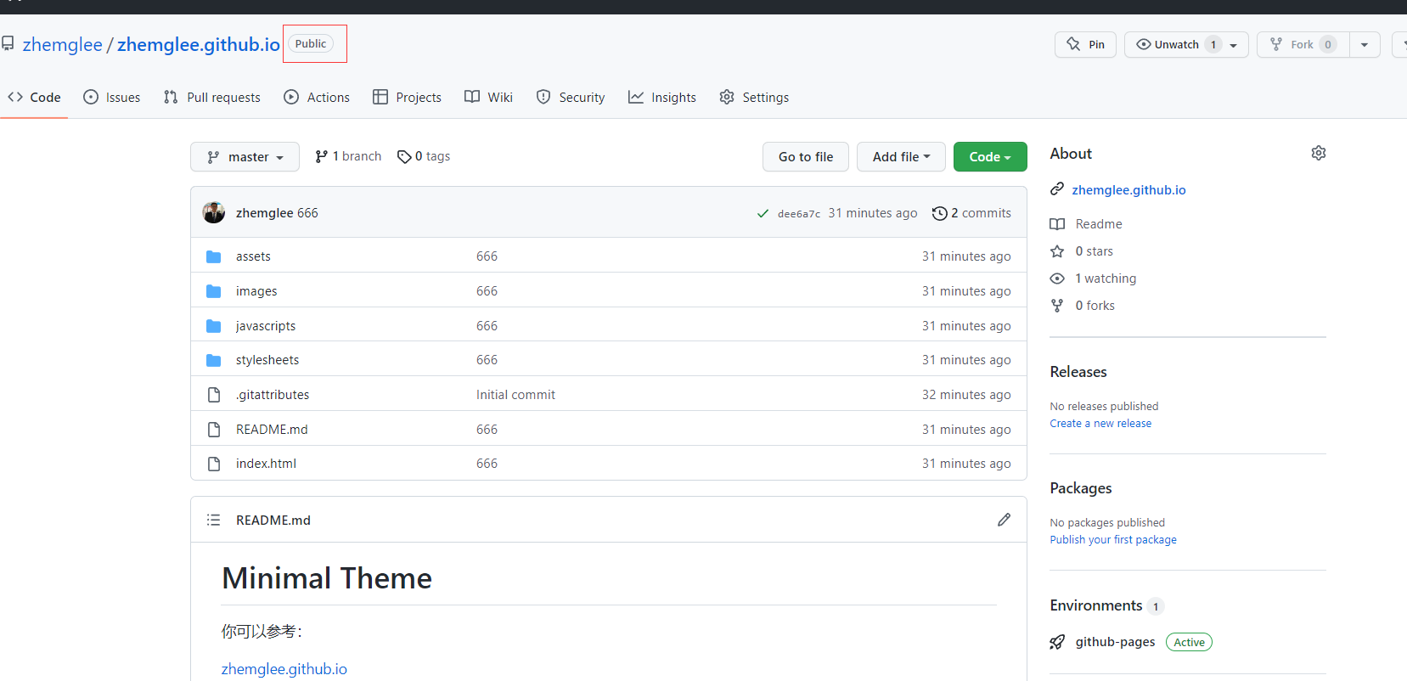
Task: Click the Pin button
Action: (1085, 44)
